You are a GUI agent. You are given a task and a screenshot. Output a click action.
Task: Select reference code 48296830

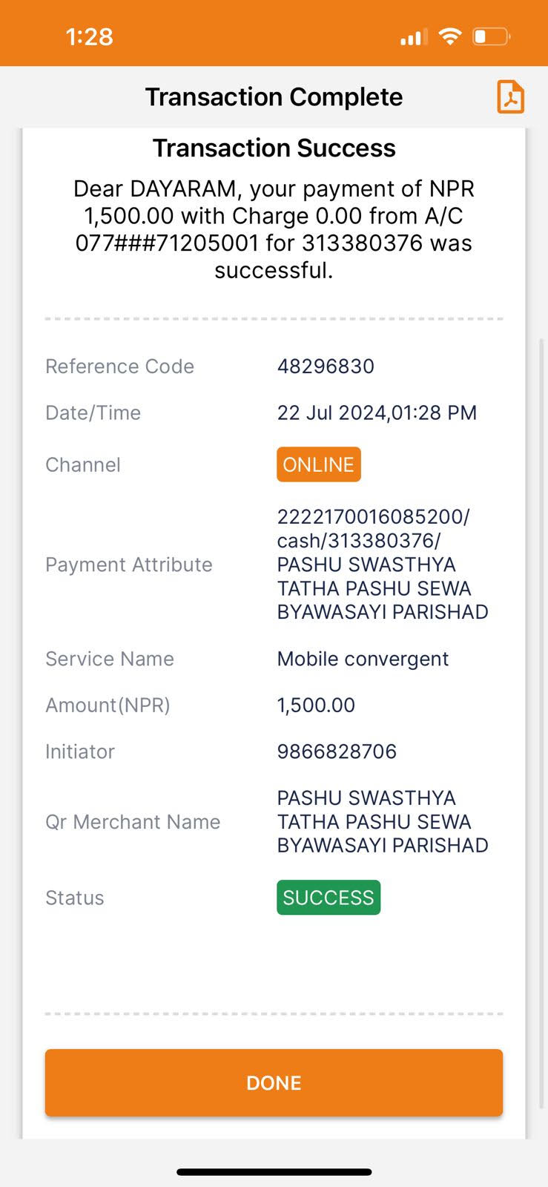(326, 366)
